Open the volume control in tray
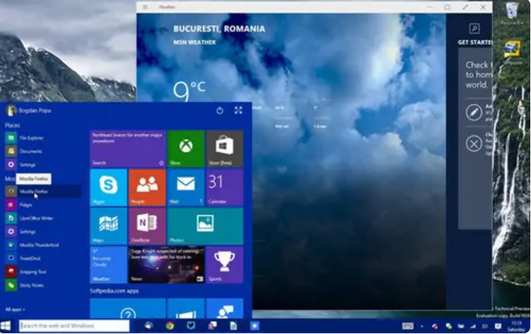This screenshot has height=334, width=531. [485, 326]
